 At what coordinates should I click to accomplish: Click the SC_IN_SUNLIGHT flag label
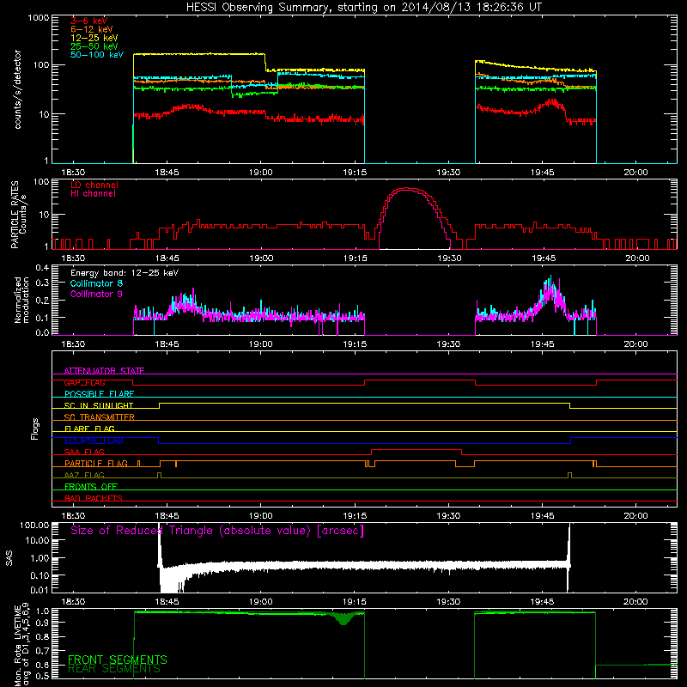click(99, 405)
